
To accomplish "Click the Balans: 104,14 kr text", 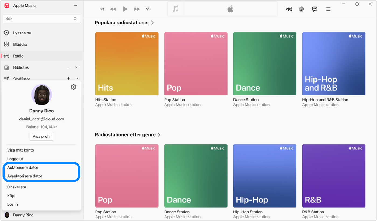I will coord(41,127).
